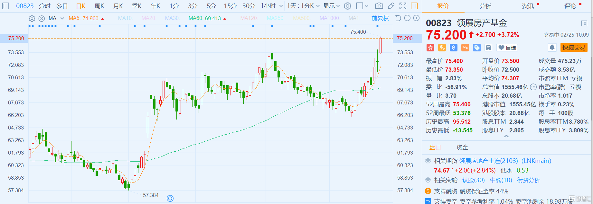Toggle 自选 watchlist heart button
The height and width of the screenshot is (204, 593).
tap(507, 48)
